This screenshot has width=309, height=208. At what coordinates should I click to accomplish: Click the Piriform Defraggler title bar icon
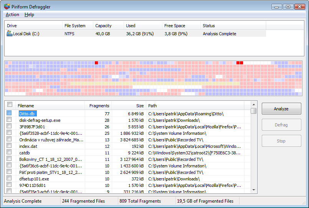(7, 7)
